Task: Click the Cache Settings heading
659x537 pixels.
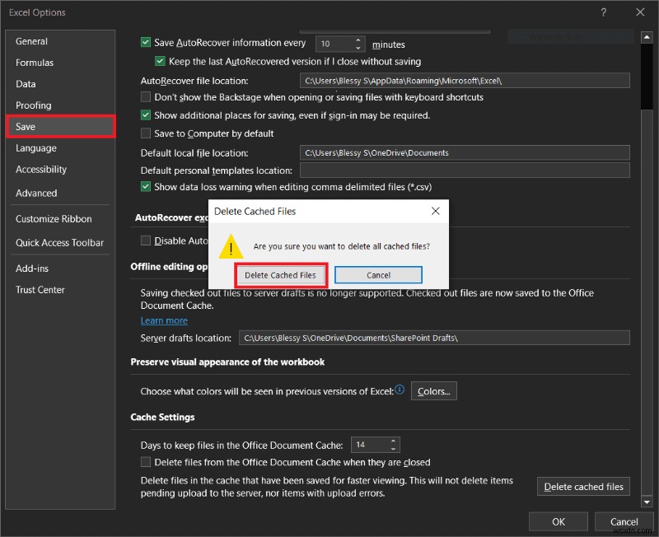Action: (x=162, y=418)
